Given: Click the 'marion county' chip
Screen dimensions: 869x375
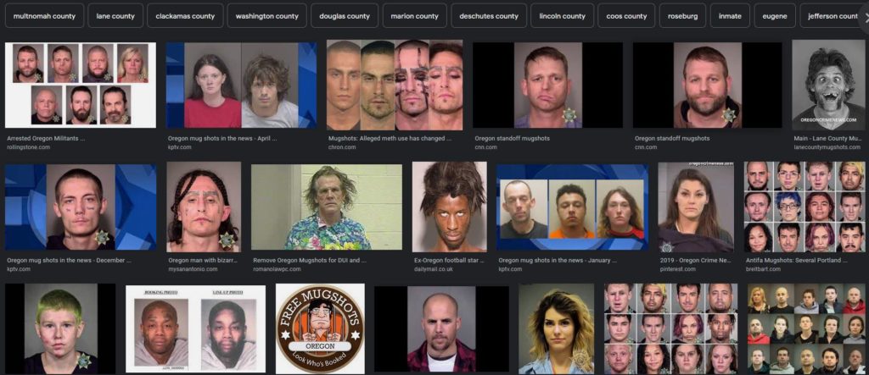Looking at the screenshot, I should pos(414,16).
